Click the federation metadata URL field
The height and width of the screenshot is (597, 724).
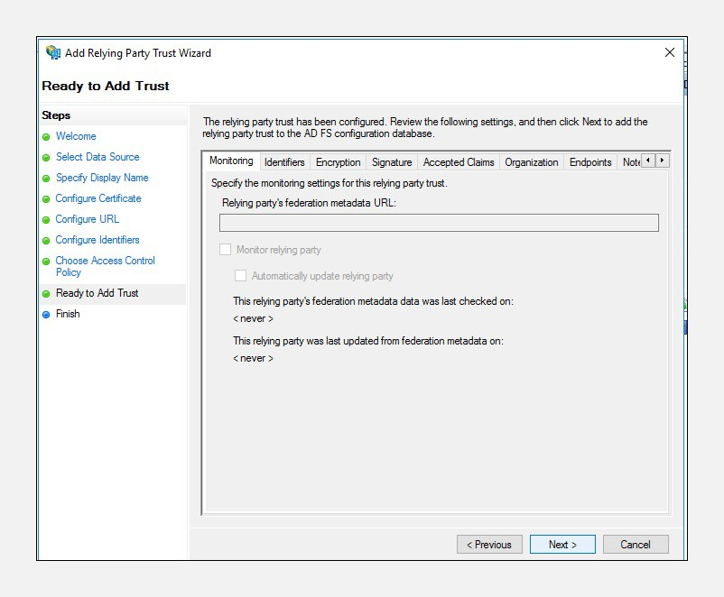439,223
